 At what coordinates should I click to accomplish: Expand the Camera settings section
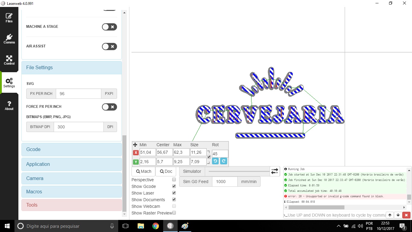pos(71,179)
